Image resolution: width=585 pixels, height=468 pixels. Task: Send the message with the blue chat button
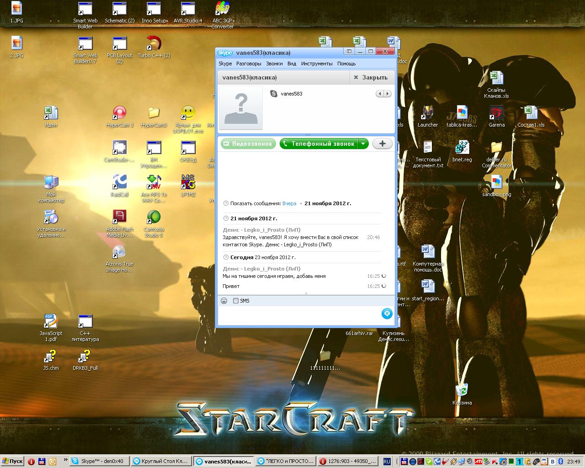(387, 313)
